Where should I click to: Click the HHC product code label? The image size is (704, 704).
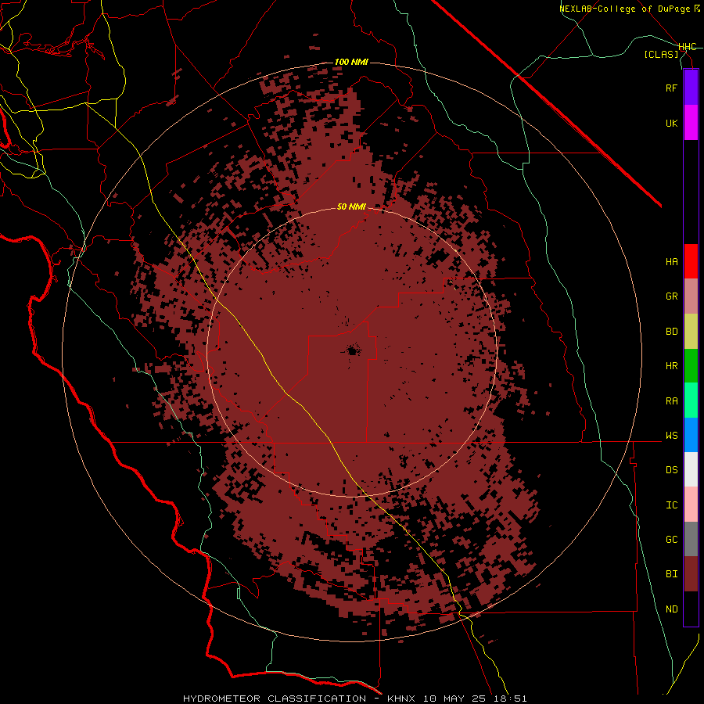[687, 47]
